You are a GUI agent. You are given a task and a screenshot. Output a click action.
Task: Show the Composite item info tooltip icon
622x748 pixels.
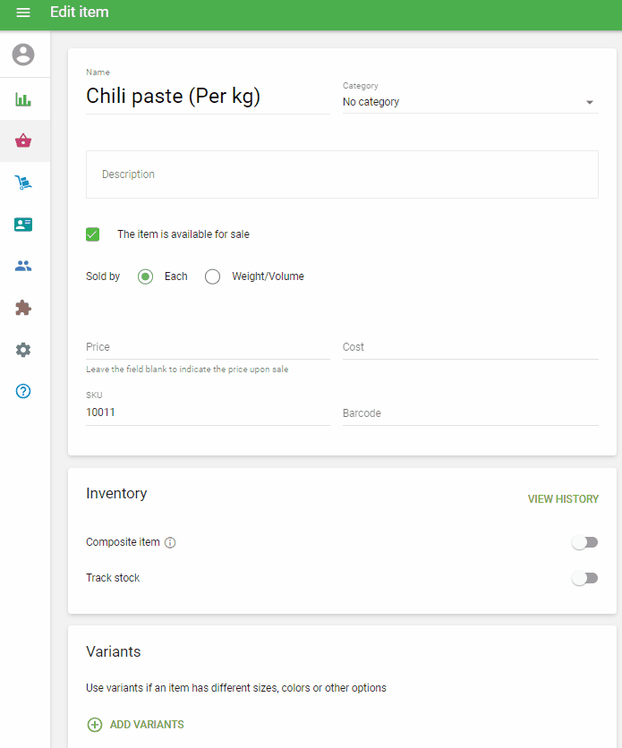171,542
